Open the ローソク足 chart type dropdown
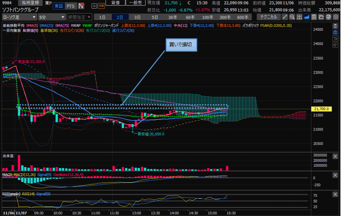 (x=19, y=17)
